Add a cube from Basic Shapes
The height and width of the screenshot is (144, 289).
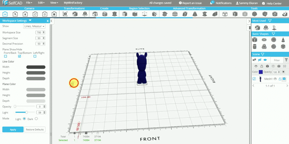(255, 40)
